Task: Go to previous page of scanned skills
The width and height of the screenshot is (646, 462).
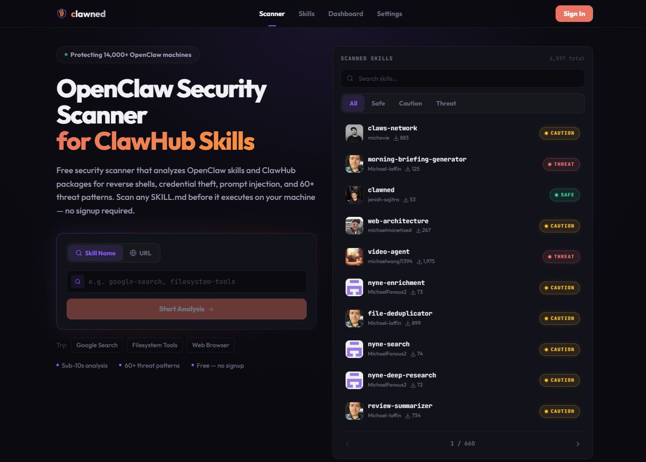Action: tap(347, 444)
